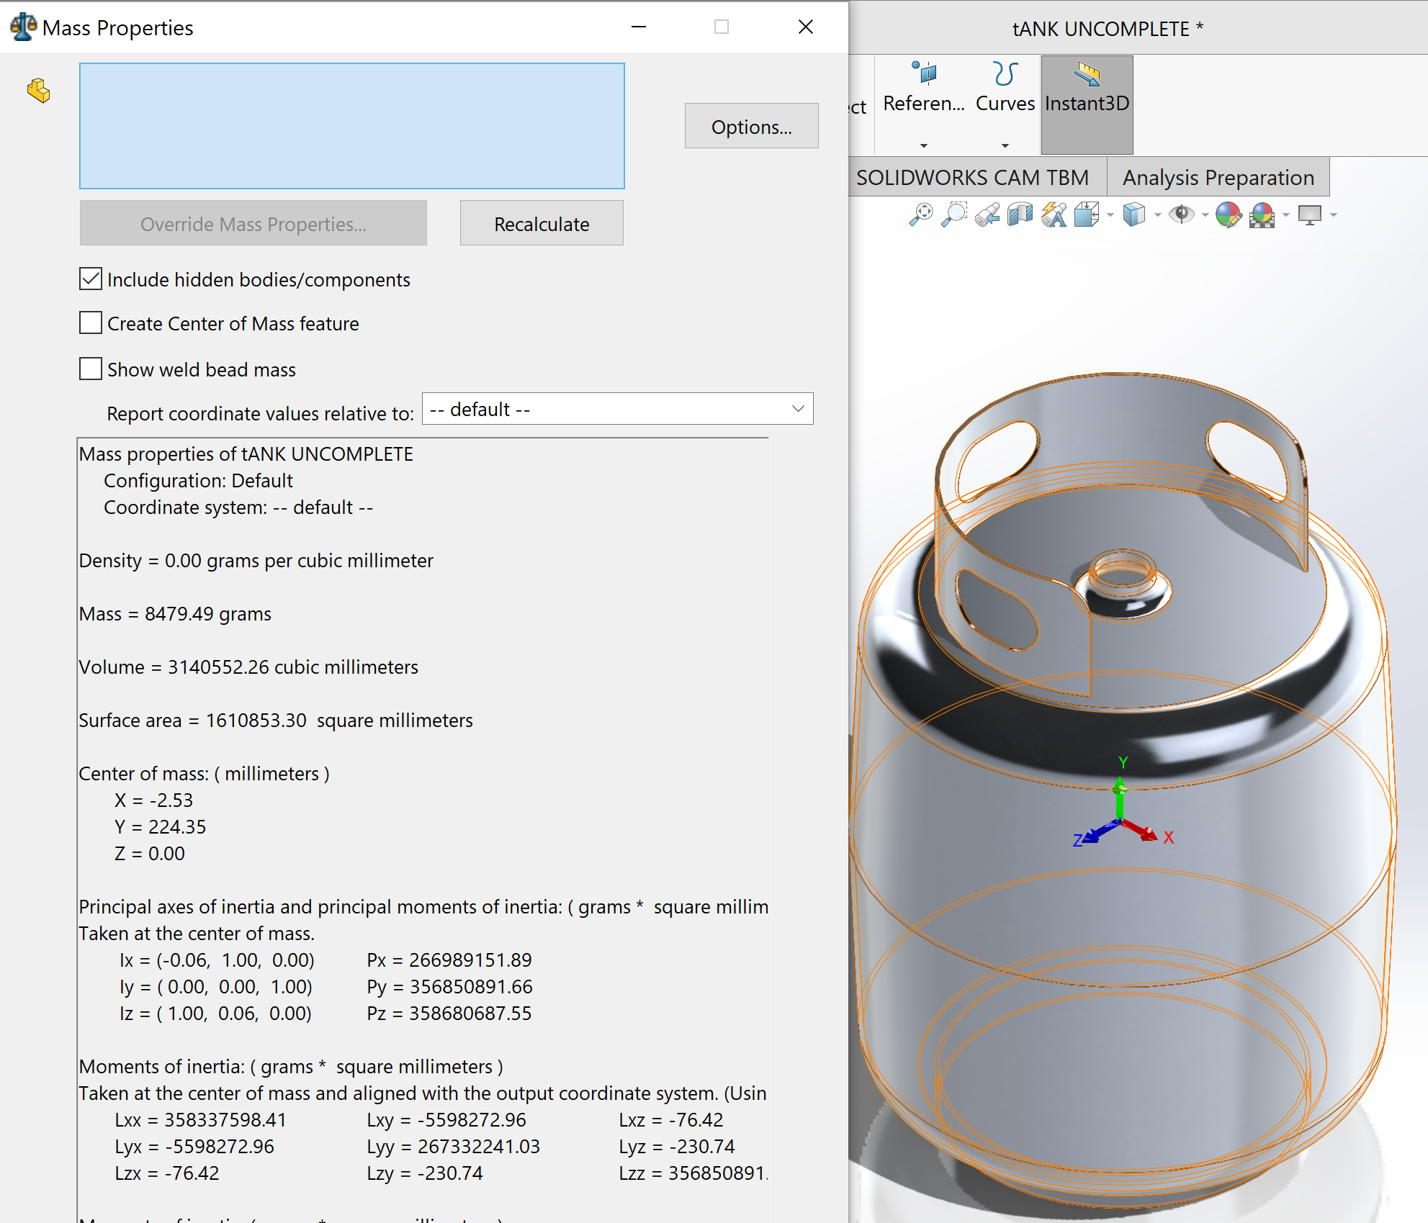Expand the Reference Geometry dropdown arrow
The width and height of the screenshot is (1428, 1223).
click(x=924, y=145)
